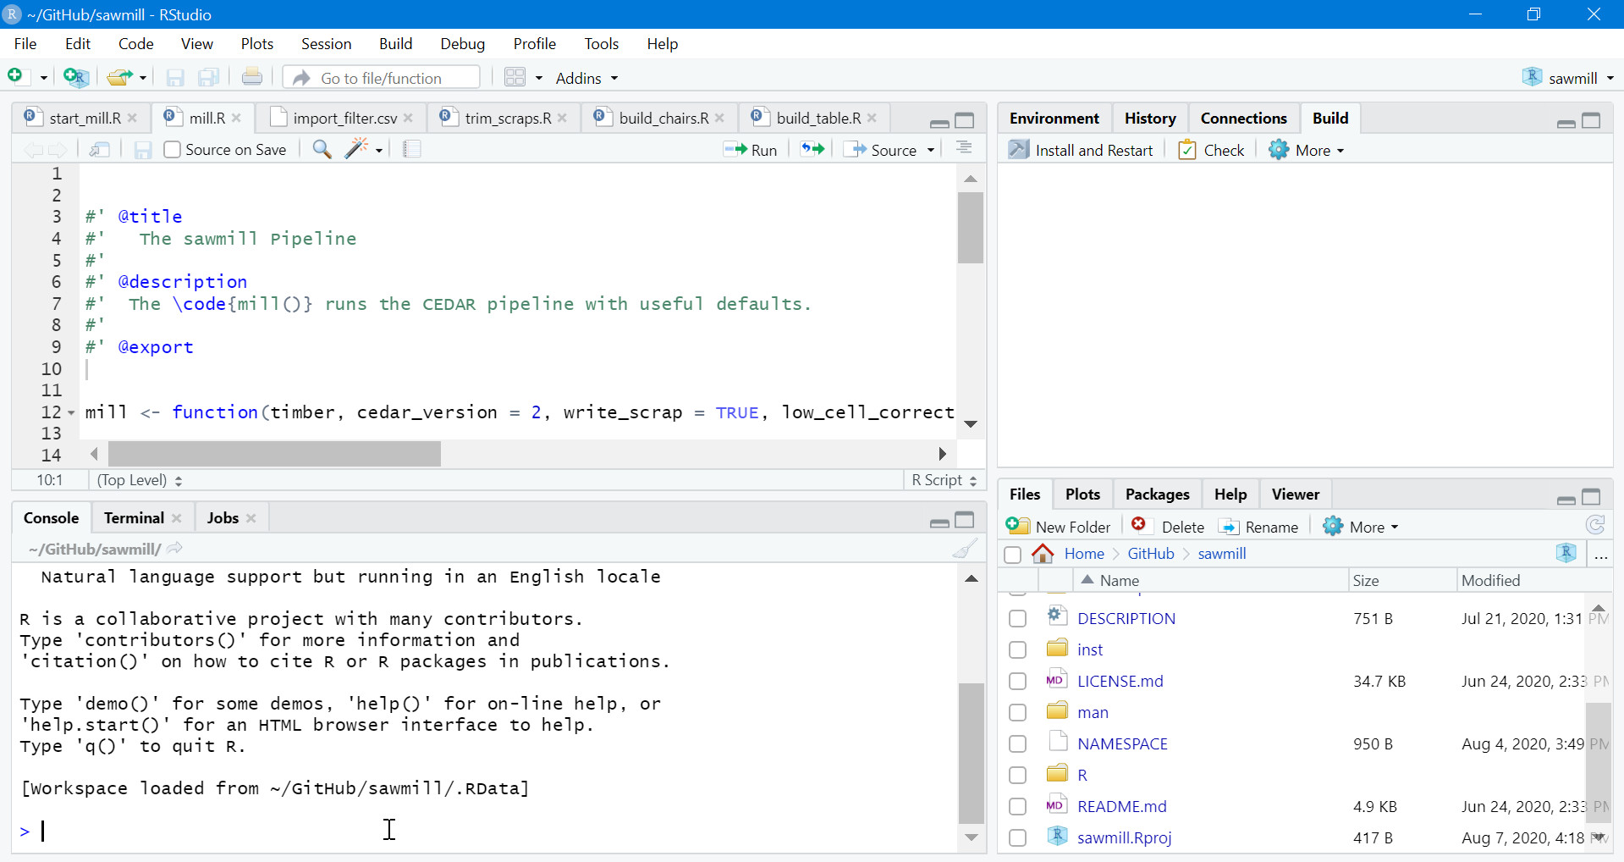Switch to the Packages tab
This screenshot has height=862, width=1624.
point(1157,495)
